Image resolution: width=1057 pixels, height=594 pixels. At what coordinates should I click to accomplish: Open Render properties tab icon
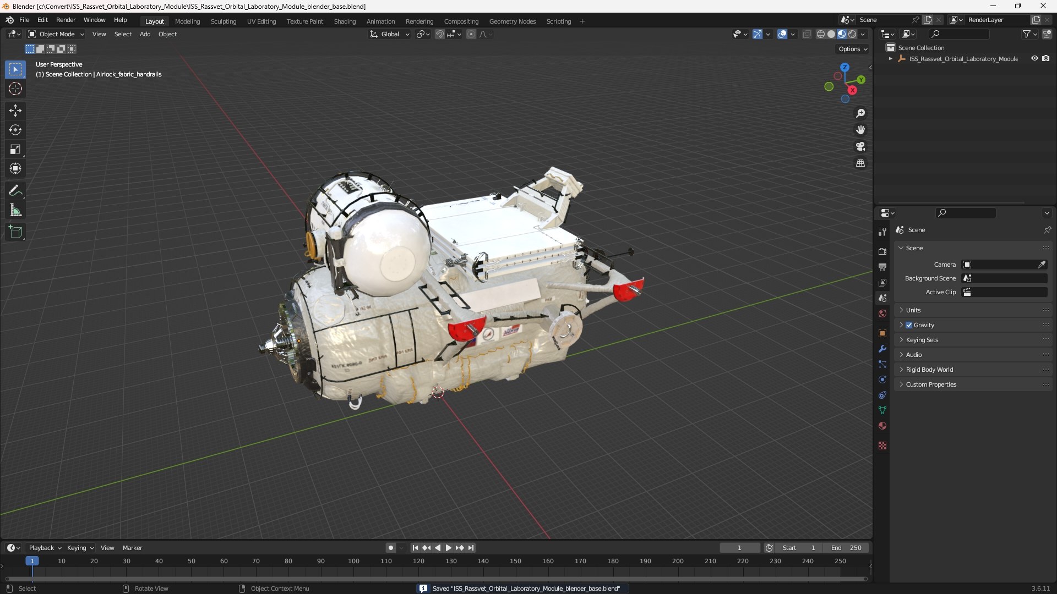click(x=882, y=251)
